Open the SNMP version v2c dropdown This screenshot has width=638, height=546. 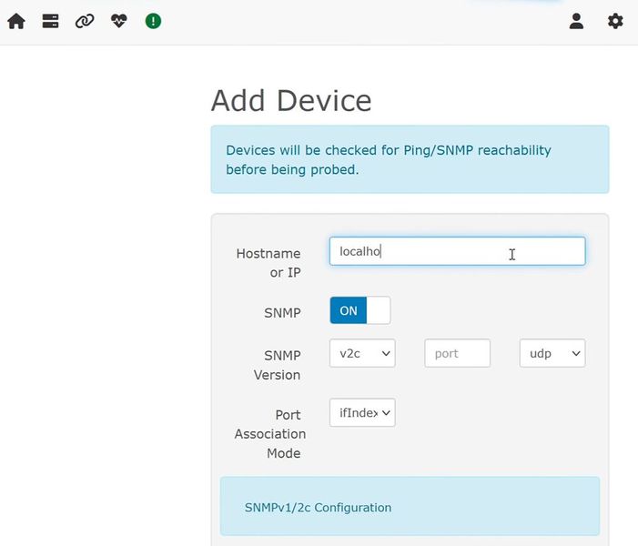point(362,353)
